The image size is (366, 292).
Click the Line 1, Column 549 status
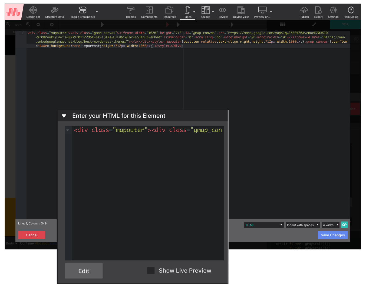click(x=32, y=223)
